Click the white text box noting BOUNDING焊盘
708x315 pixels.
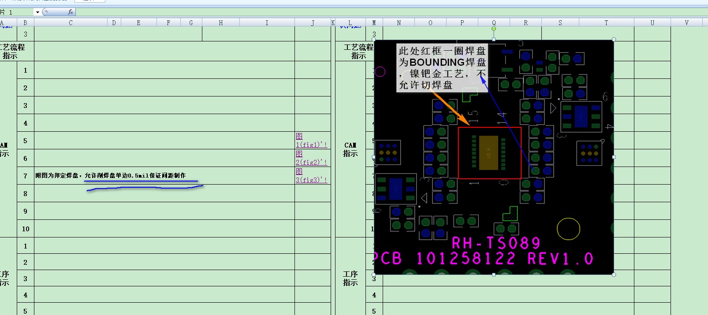tap(442, 67)
